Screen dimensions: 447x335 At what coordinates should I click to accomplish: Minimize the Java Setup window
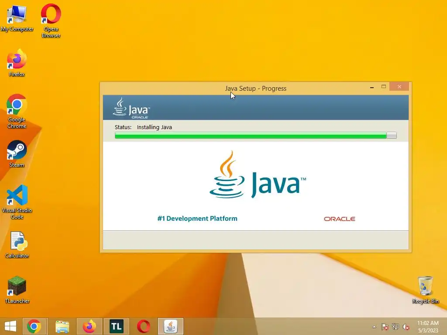coord(372,87)
